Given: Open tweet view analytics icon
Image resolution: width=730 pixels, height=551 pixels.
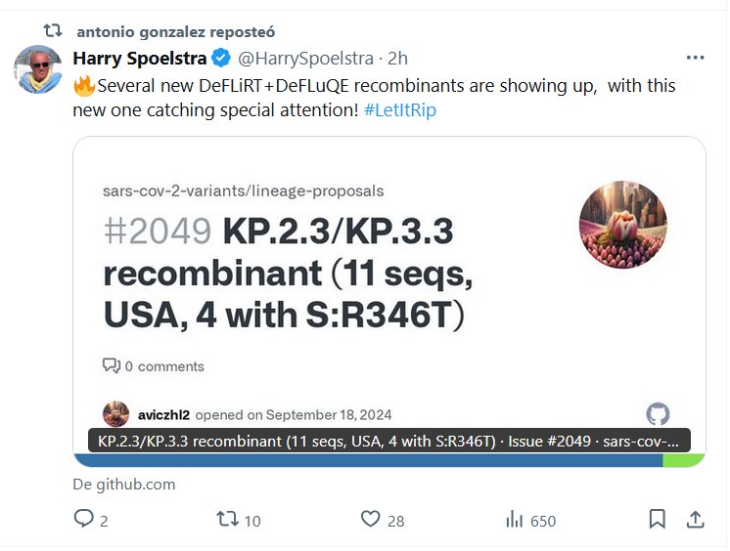Looking at the screenshot, I should pyautogui.click(x=514, y=520).
